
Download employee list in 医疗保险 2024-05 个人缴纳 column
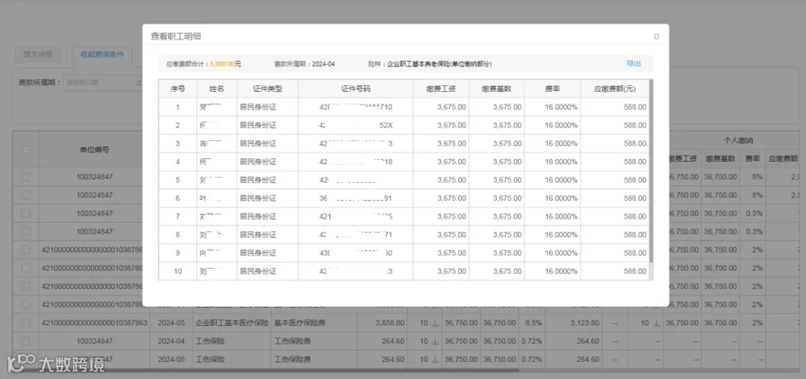[657, 324]
